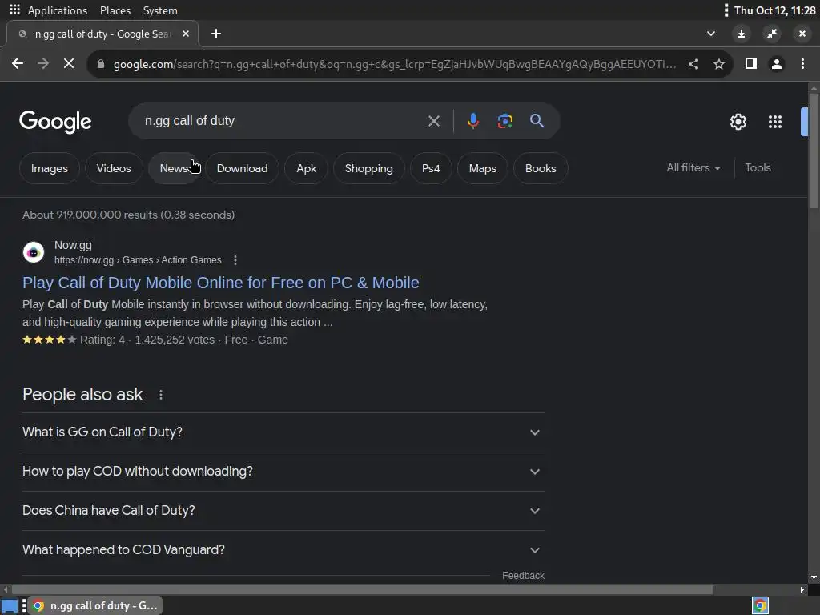
Task: Click the Feedback link
Action: (x=523, y=576)
